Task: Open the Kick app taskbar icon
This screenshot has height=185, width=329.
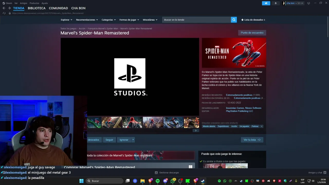Action: pos(188,181)
